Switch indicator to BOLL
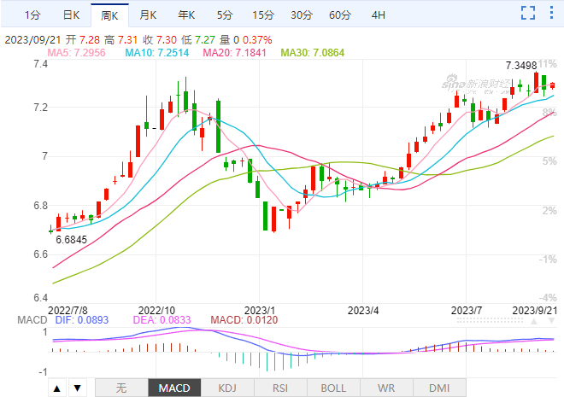 (333, 388)
